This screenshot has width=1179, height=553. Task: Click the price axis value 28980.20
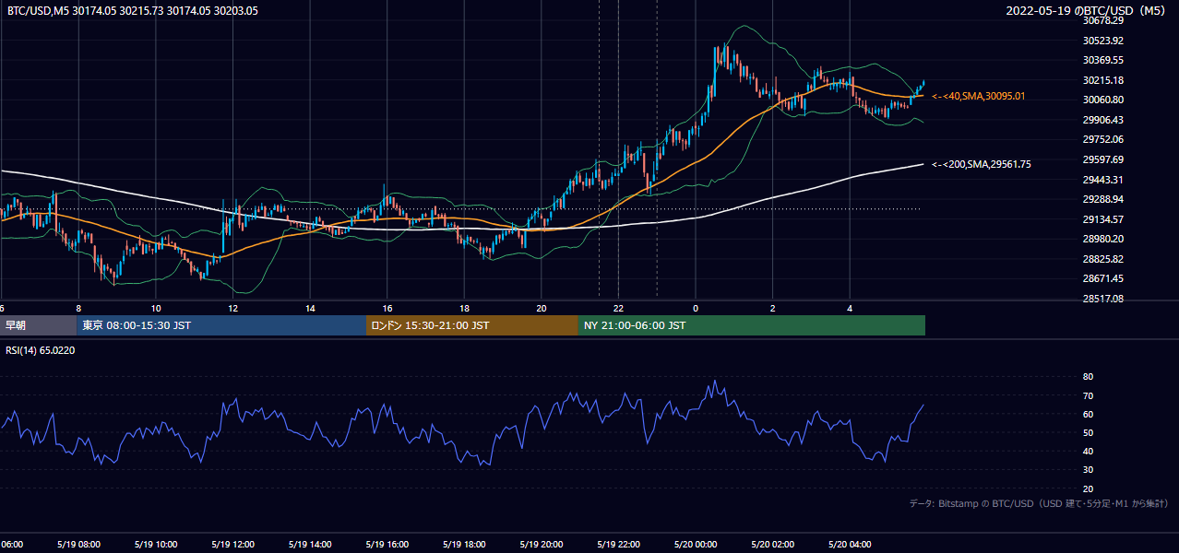pyautogui.click(x=1104, y=239)
